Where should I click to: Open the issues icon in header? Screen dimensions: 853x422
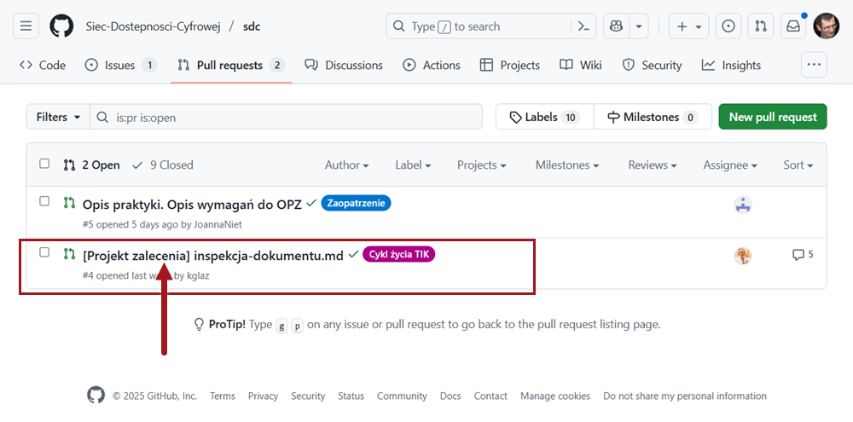pyautogui.click(x=728, y=26)
